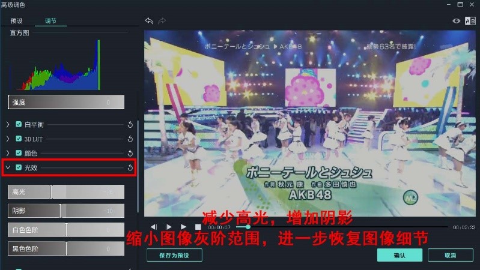This screenshot has height=270, width=480.
Task: Switch to the 调节 tab
Action: coord(51,21)
